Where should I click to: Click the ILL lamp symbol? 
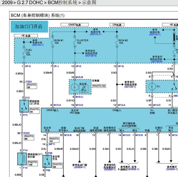point(152,86)
